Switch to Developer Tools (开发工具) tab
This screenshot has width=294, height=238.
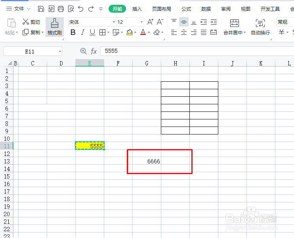[270, 9]
